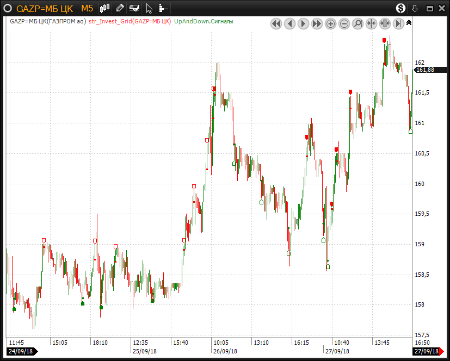Jump to the latest bar
450x361 pixels.
pos(398,24)
